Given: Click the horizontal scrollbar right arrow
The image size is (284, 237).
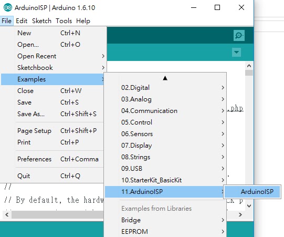Looking at the screenshot, I should pyautogui.click(x=240, y=215).
